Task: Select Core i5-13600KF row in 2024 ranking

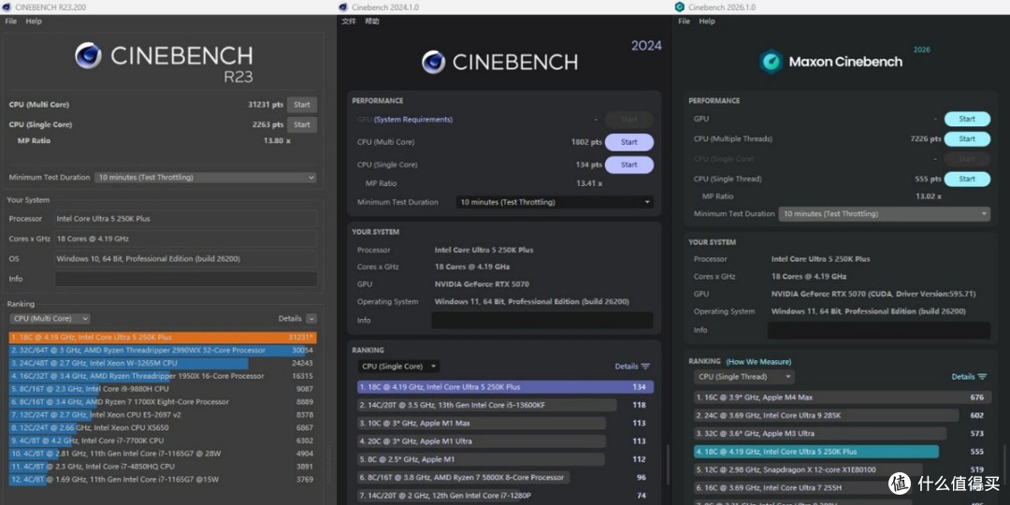Action: tap(506, 405)
